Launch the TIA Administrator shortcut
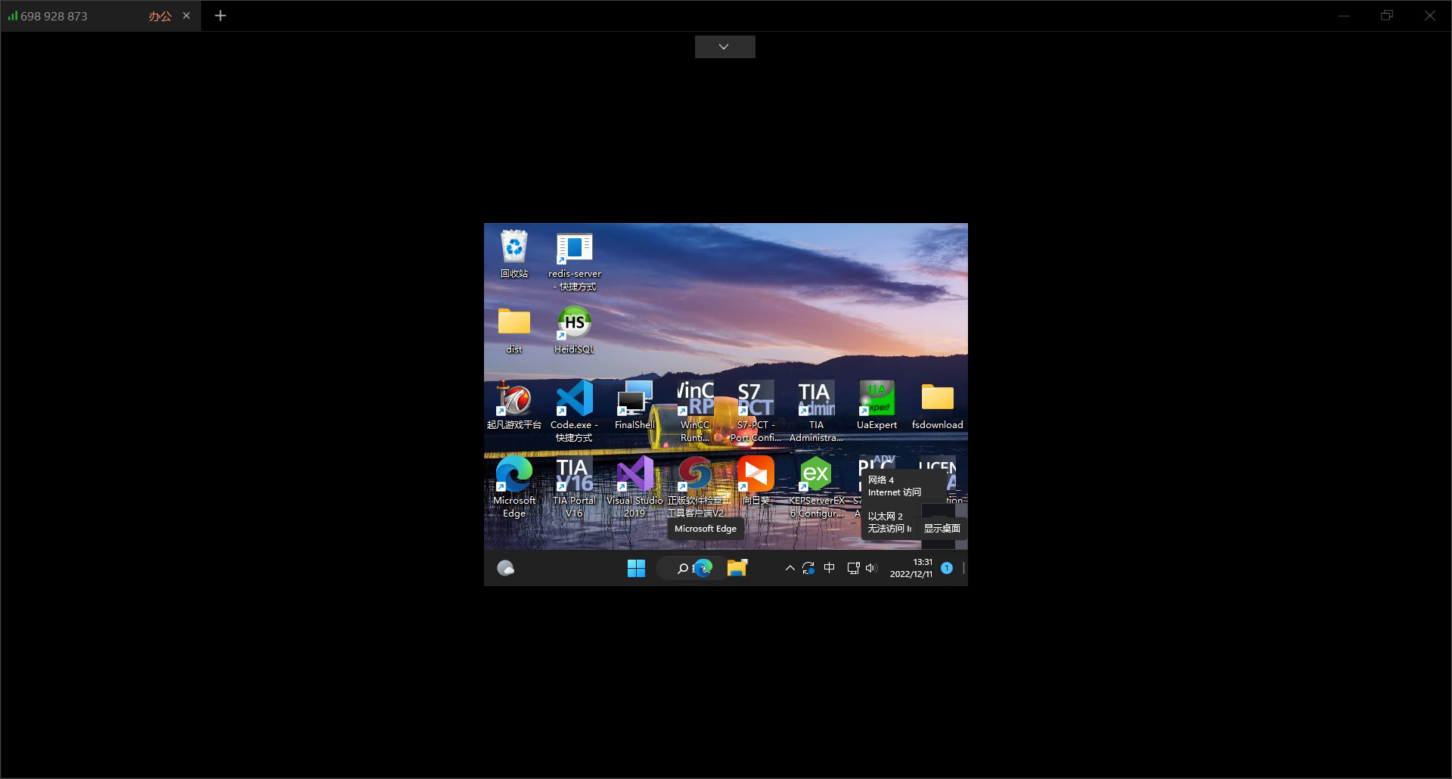This screenshot has height=779, width=1452. coord(817,411)
